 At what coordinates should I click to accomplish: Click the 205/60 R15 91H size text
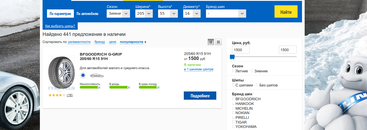pyautogui.click(x=197, y=54)
